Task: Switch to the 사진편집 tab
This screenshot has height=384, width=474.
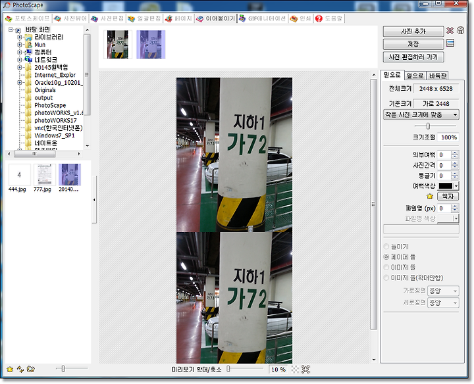Action: click(x=107, y=18)
